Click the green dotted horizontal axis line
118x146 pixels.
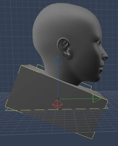point(76,99)
